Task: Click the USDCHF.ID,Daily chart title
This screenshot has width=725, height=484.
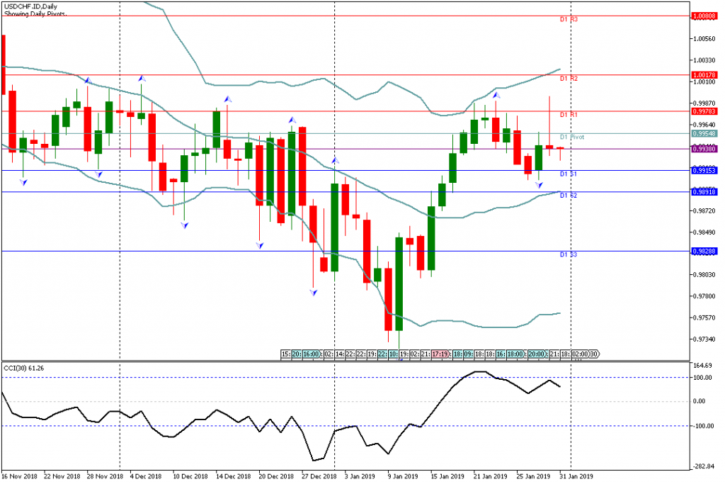Action: 31,6
